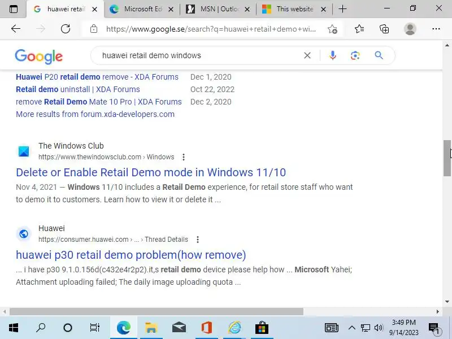Clear the Google search box
The width and height of the screenshot is (452, 339).
tap(307, 55)
